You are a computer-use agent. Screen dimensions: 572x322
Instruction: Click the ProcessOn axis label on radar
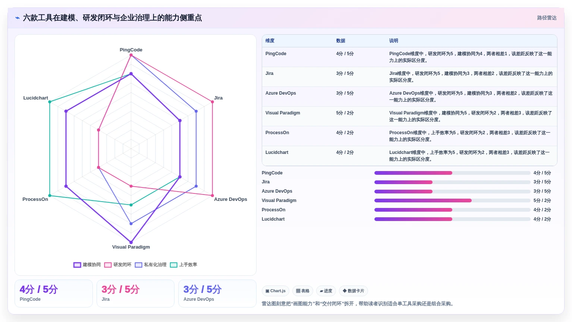pos(35,199)
